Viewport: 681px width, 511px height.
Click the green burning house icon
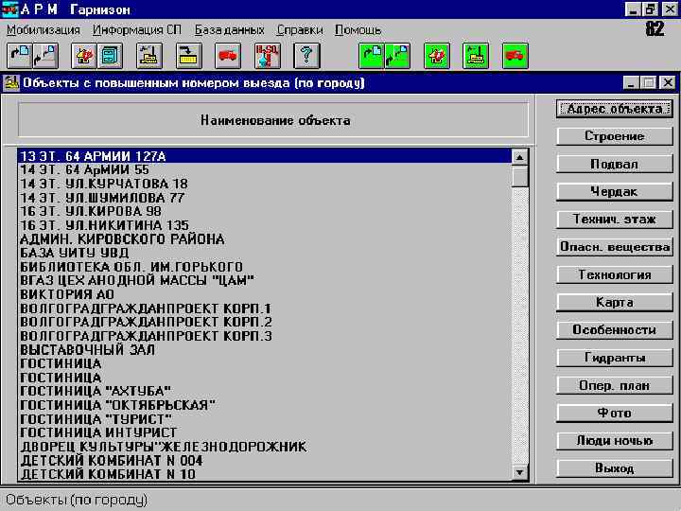click(x=437, y=56)
